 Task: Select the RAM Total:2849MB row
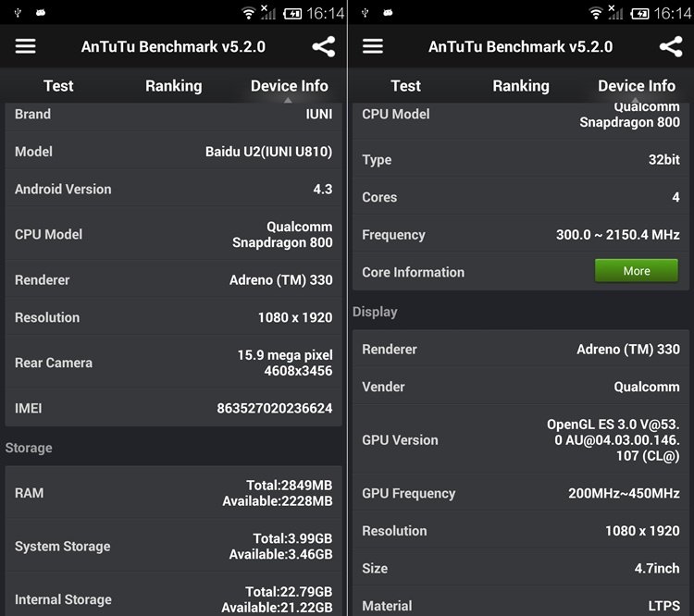click(174, 493)
